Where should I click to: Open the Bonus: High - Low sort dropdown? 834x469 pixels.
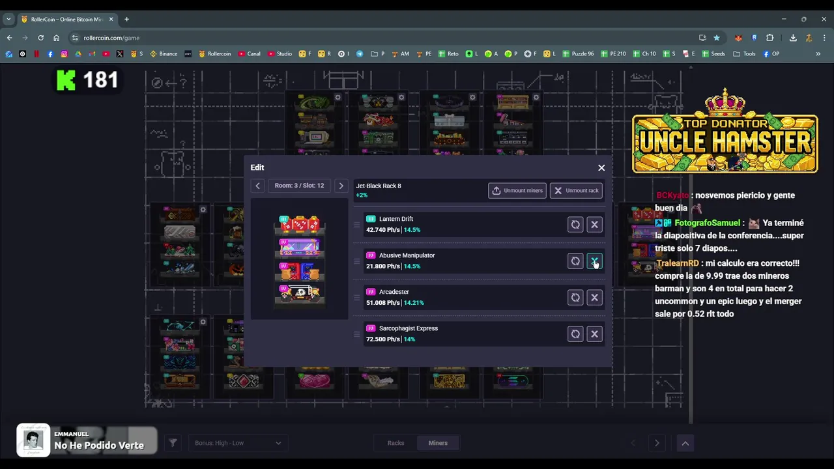pyautogui.click(x=238, y=443)
